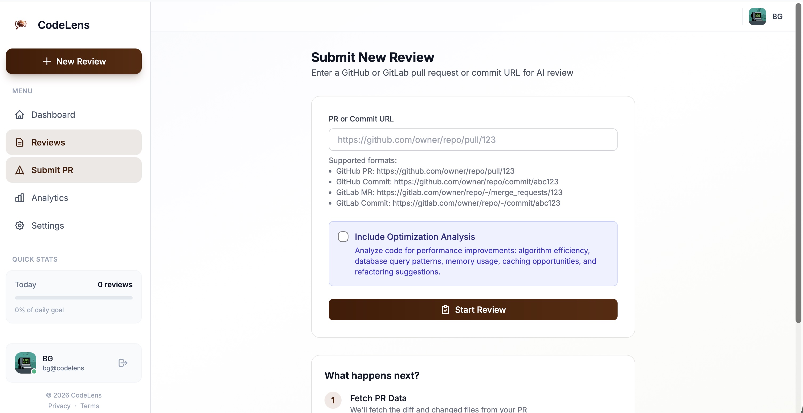Screen dimensions: 803x413
Task: Enable Include Optimization Analysis
Action: point(343,236)
